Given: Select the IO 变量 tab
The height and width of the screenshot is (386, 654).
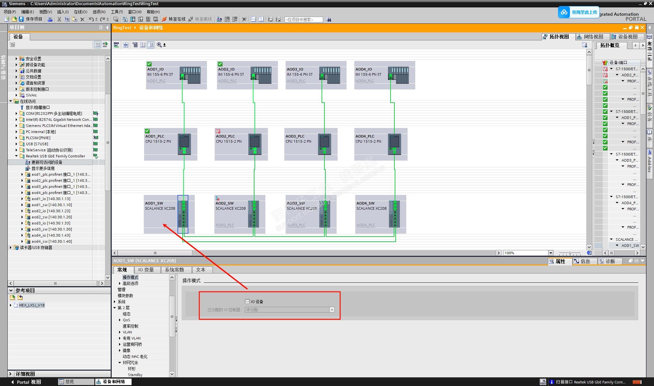Looking at the screenshot, I should click(x=146, y=270).
